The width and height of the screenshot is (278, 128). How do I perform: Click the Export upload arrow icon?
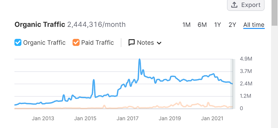point(234,5)
